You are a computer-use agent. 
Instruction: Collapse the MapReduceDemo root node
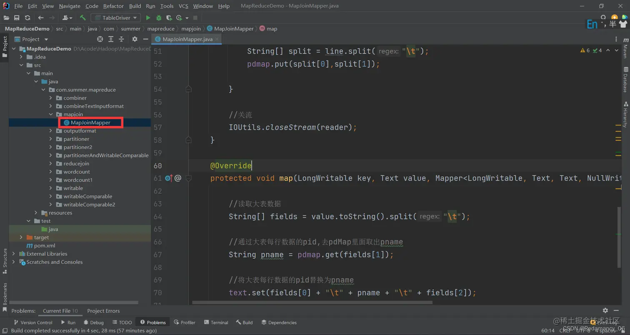click(x=14, y=49)
